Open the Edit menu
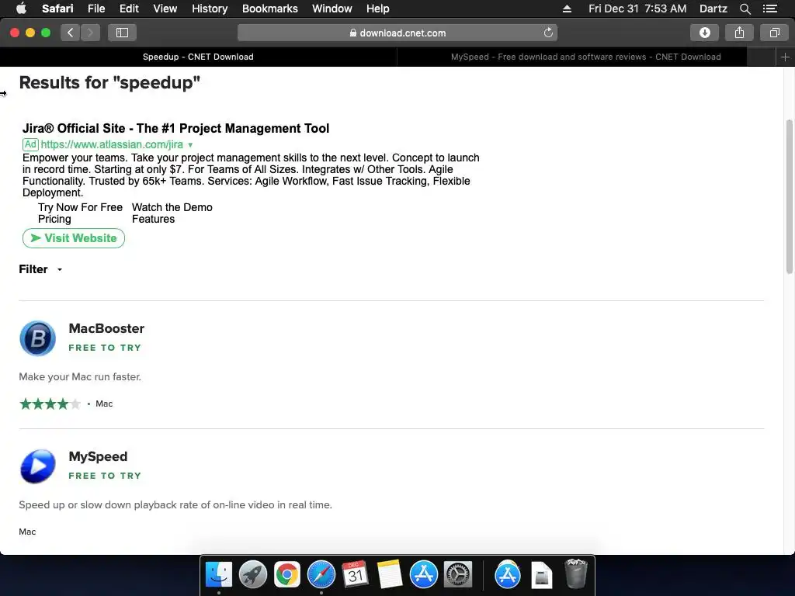 129,9
